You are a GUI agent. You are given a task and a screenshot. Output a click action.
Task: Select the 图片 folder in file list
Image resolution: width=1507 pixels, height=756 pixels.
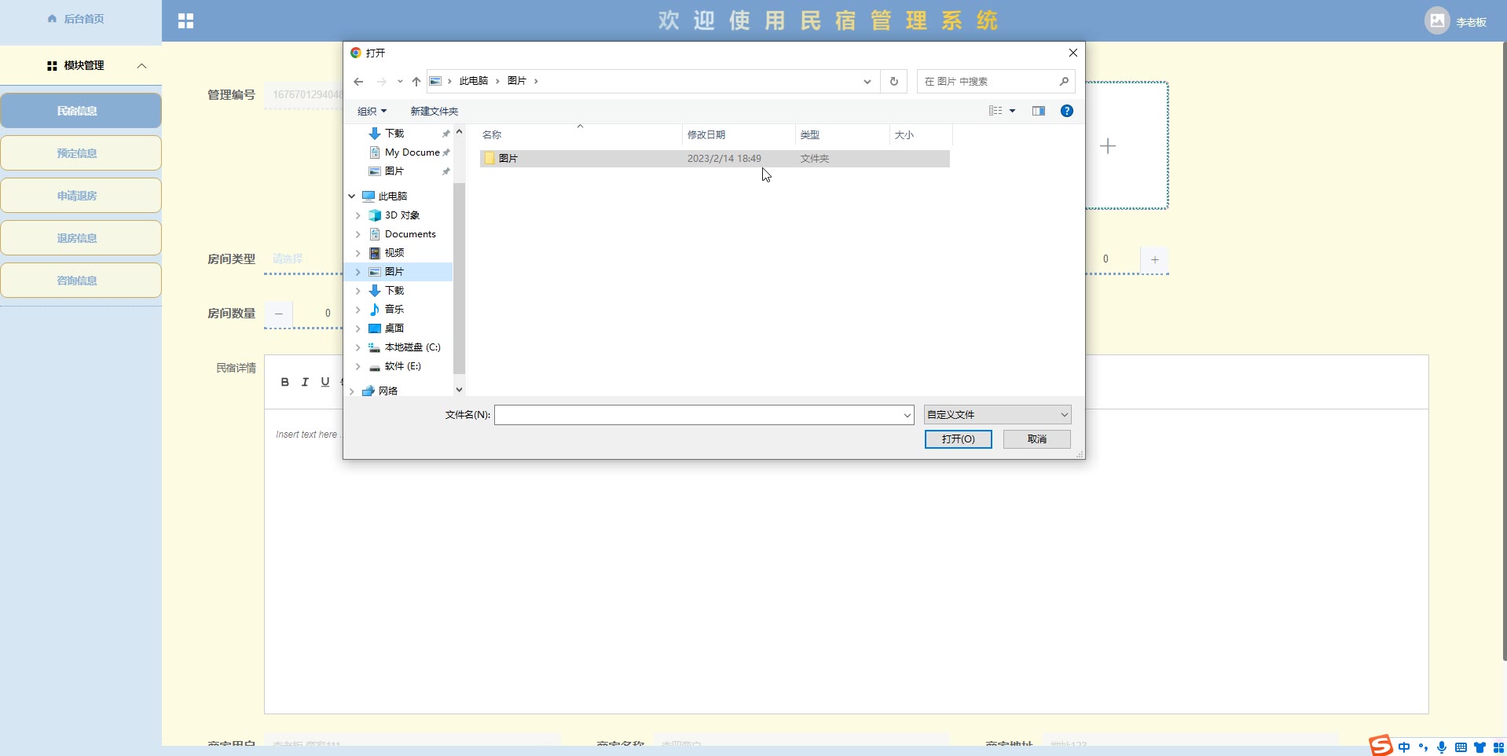(508, 159)
